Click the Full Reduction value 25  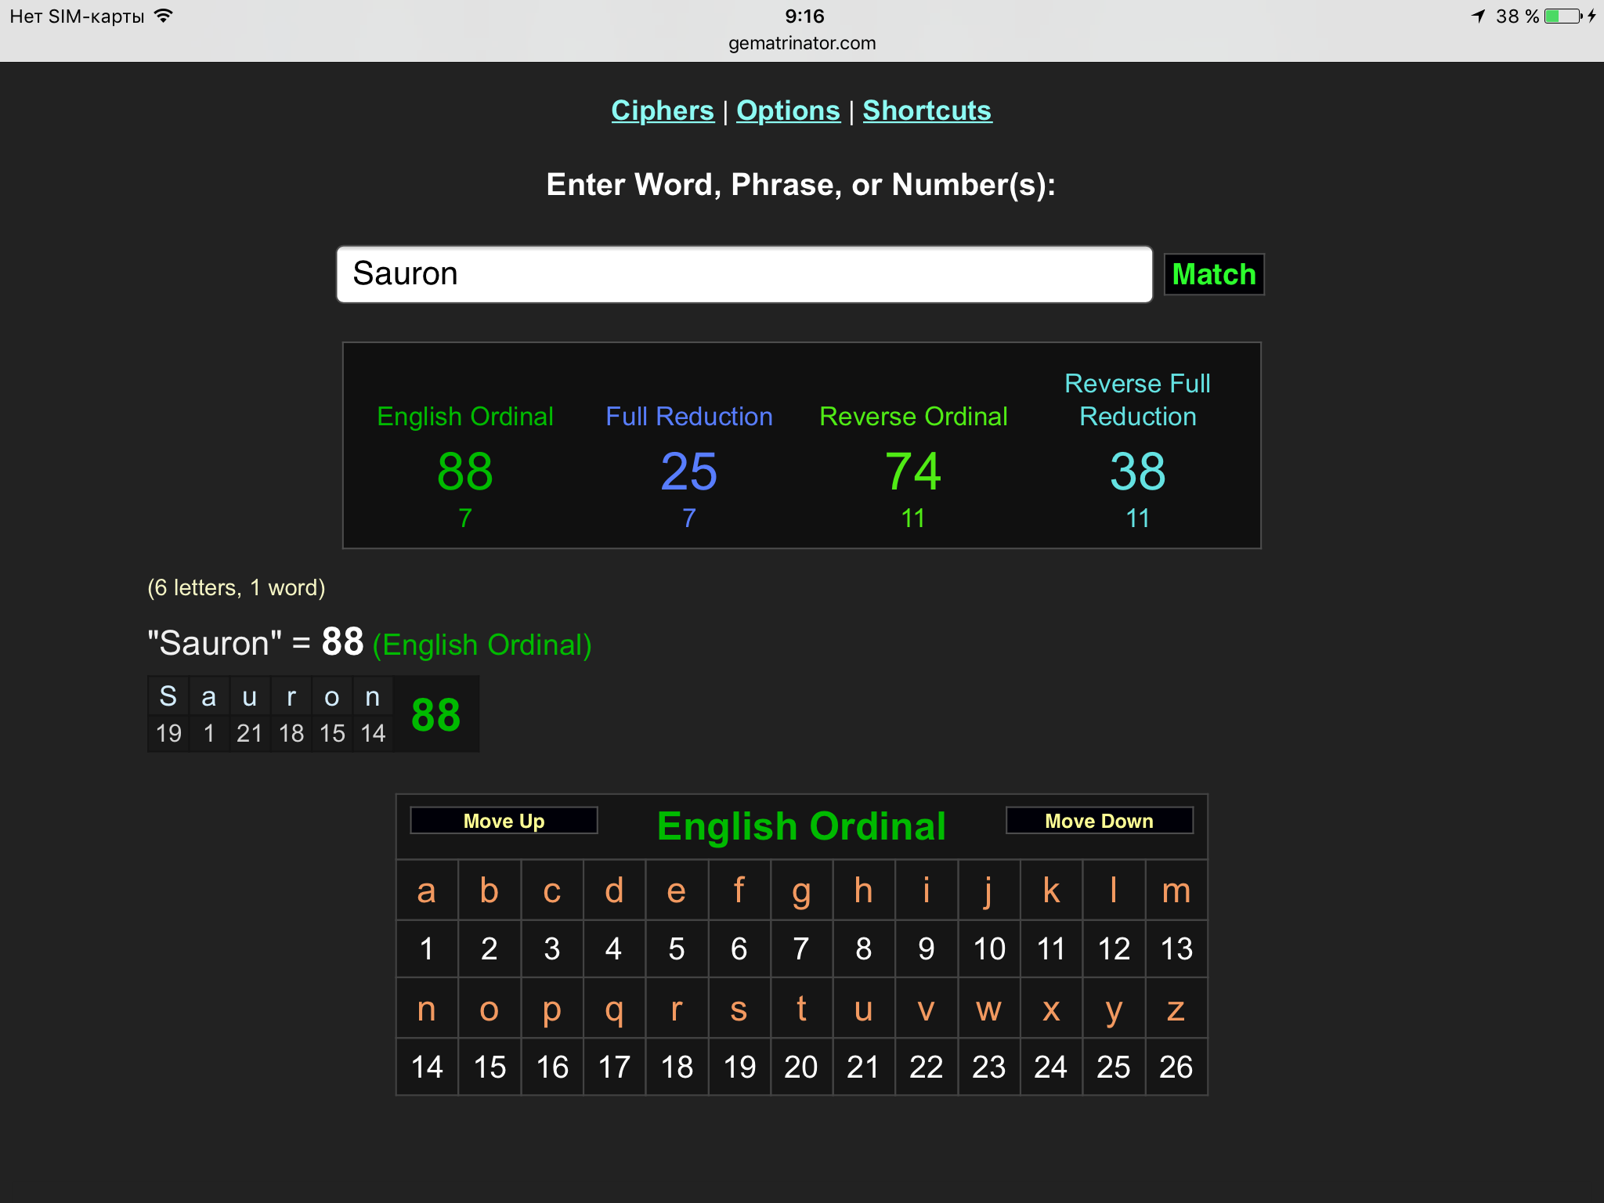click(689, 471)
